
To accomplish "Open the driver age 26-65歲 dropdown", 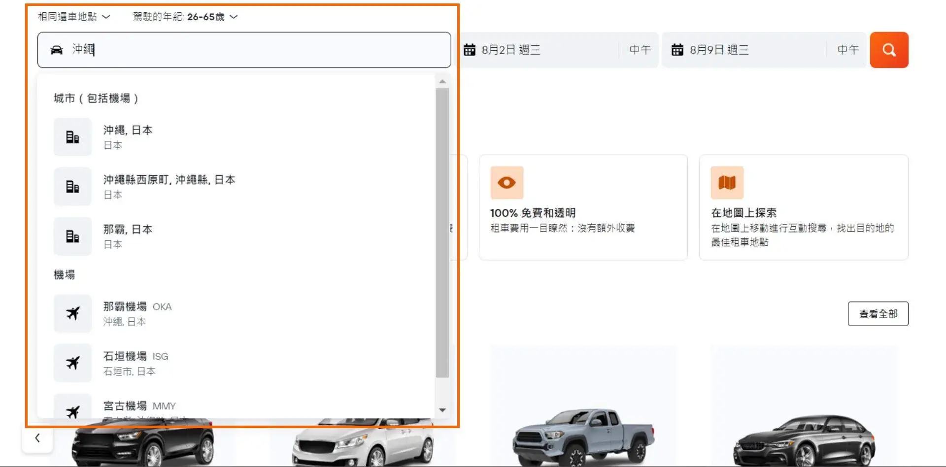I will point(184,16).
